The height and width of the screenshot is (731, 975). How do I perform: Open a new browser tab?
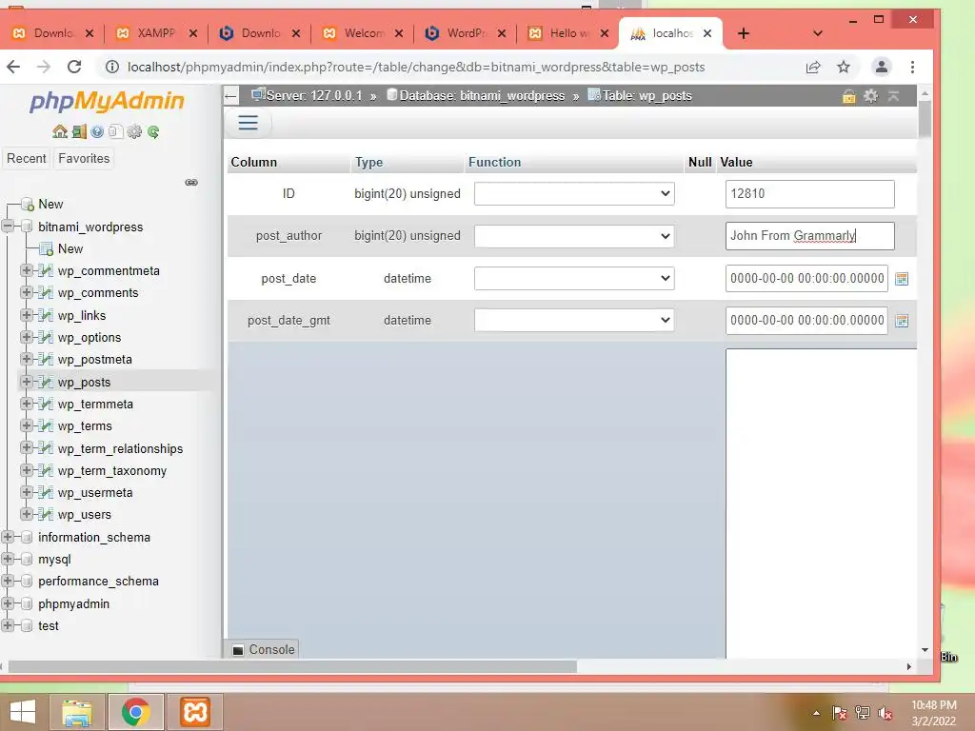[x=744, y=33]
